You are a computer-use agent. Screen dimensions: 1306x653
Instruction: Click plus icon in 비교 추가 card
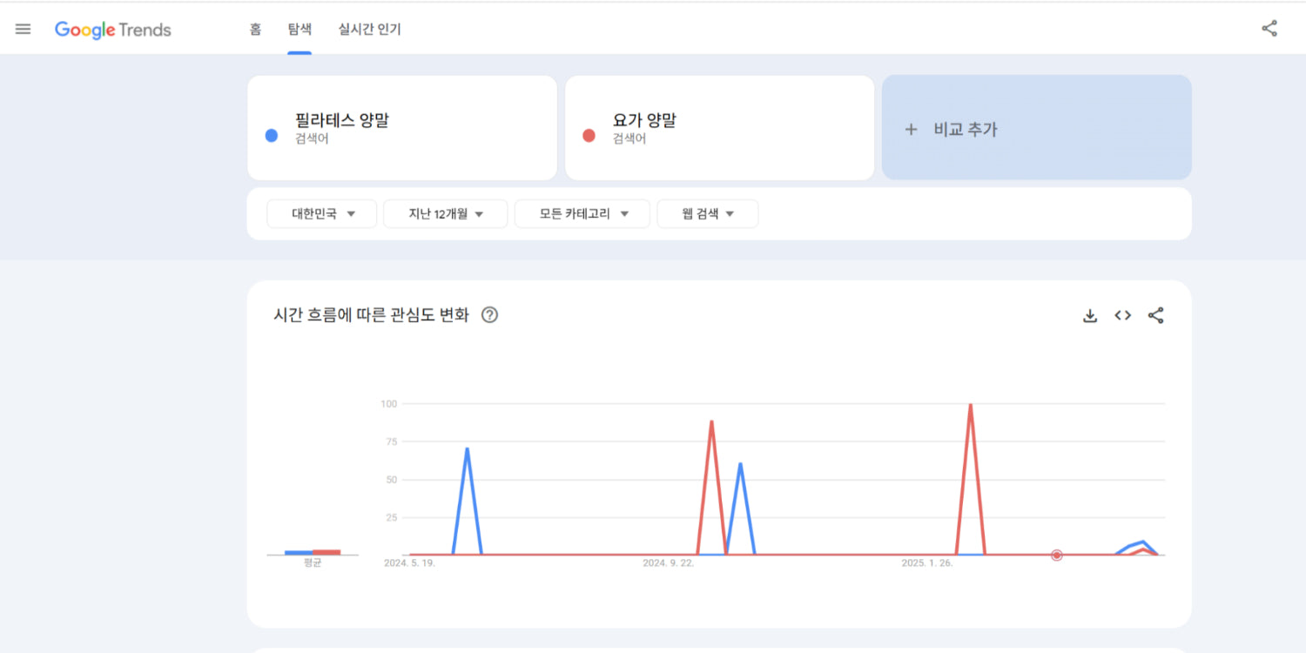(911, 129)
